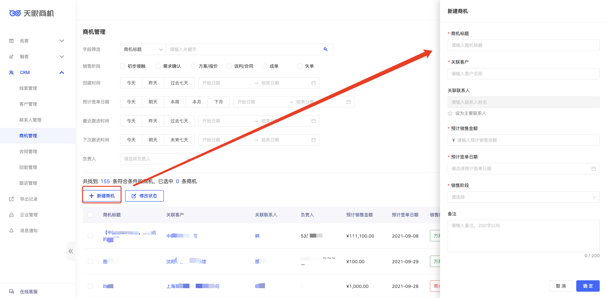Click the 消息通知 bell icon

pos(11,231)
